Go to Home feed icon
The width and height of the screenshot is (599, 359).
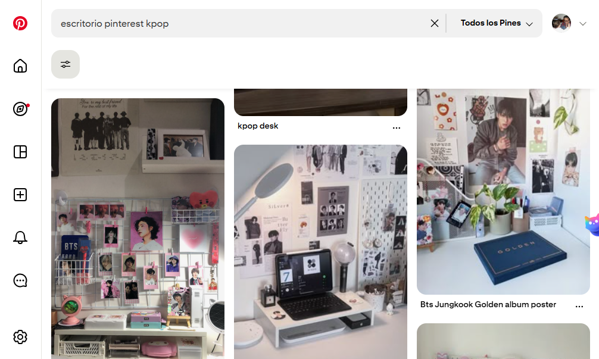tap(20, 66)
